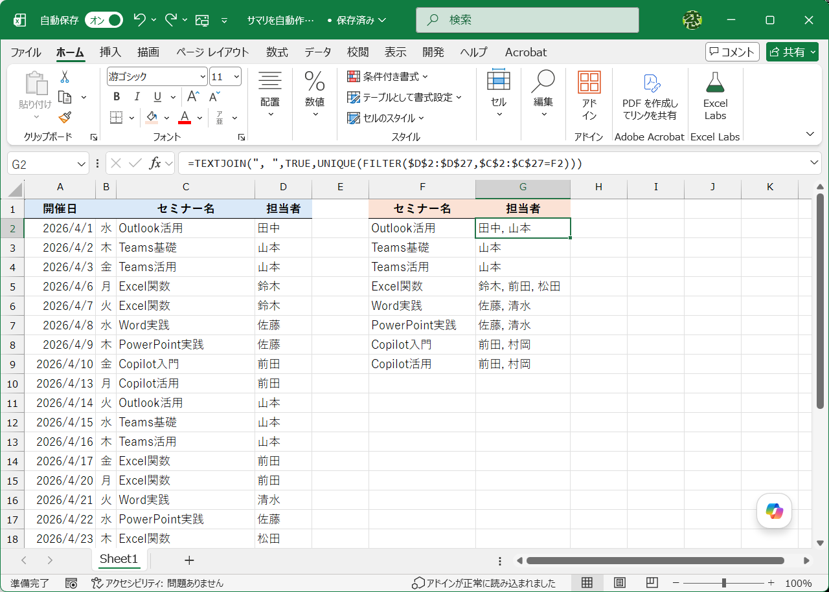Toggle the 自動保存 AutoSave switch
The height and width of the screenshot is (592, 829).
(x=104, y=20)
